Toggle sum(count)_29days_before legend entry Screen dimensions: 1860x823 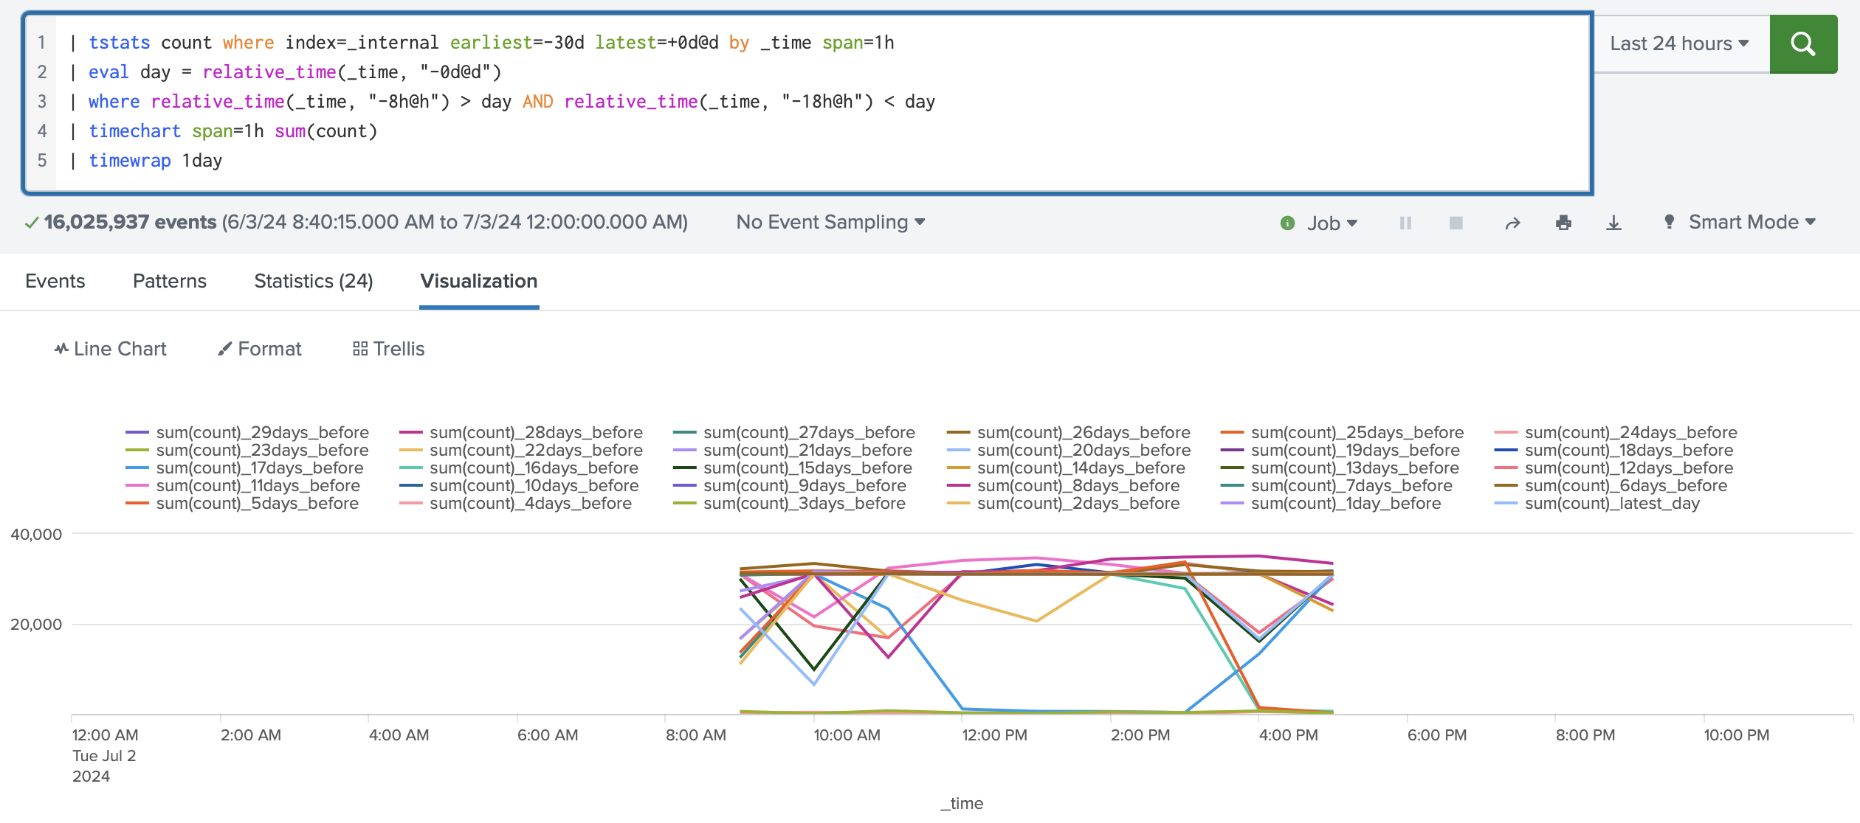[262, 433]
